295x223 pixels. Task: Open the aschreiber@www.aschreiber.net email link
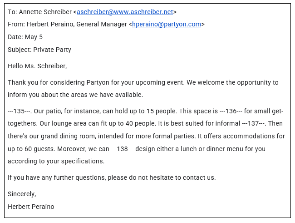pos(125,12)
